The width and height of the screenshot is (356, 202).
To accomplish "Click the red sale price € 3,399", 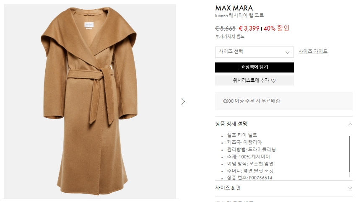I will pyautogui.click(x=249, y=28).
